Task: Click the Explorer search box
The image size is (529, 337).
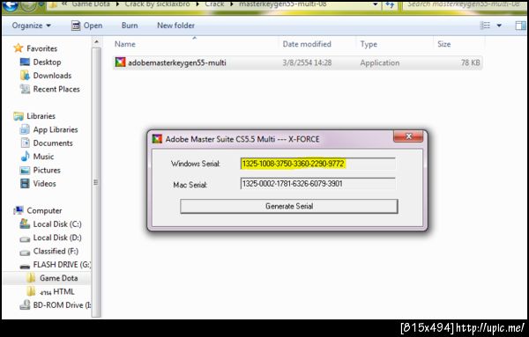Action: (465, 4)
